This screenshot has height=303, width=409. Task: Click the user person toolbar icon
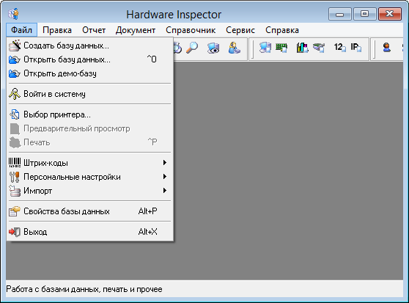point(387,48)
